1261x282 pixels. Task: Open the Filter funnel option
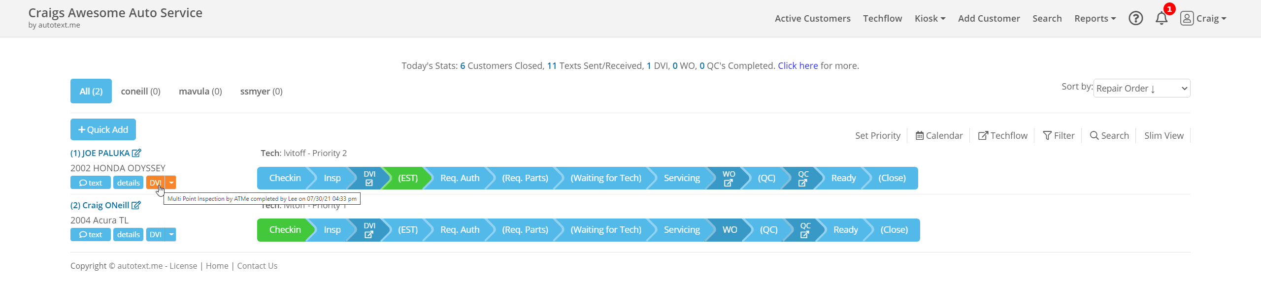click(1059, 135)
